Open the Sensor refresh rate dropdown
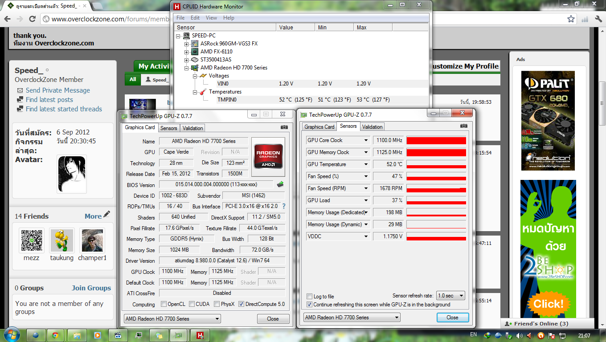The height and width of the screenshot is (342, 606). click(450, 296)
